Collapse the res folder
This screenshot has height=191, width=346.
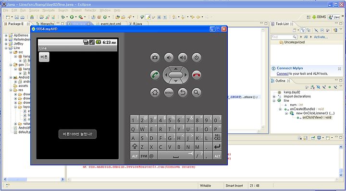click(x=11, y=90)
